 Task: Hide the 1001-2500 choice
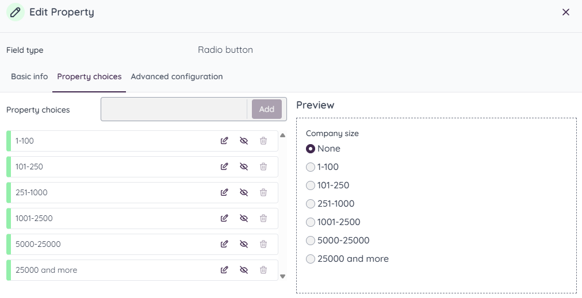tap(243, 218)
